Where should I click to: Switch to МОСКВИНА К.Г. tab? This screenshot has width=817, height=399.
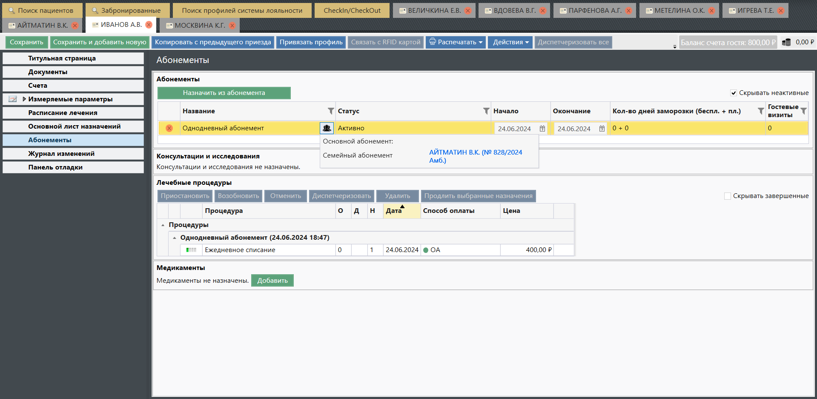[x=199, y=26]
